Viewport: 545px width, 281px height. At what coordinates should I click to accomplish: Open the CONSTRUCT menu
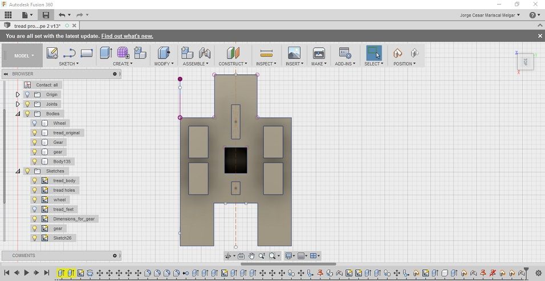click(x=233, y=64)
